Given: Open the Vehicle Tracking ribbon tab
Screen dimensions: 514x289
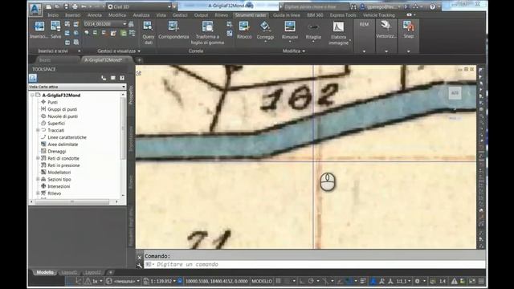Looking at the screenshot, I should [379, 15].
